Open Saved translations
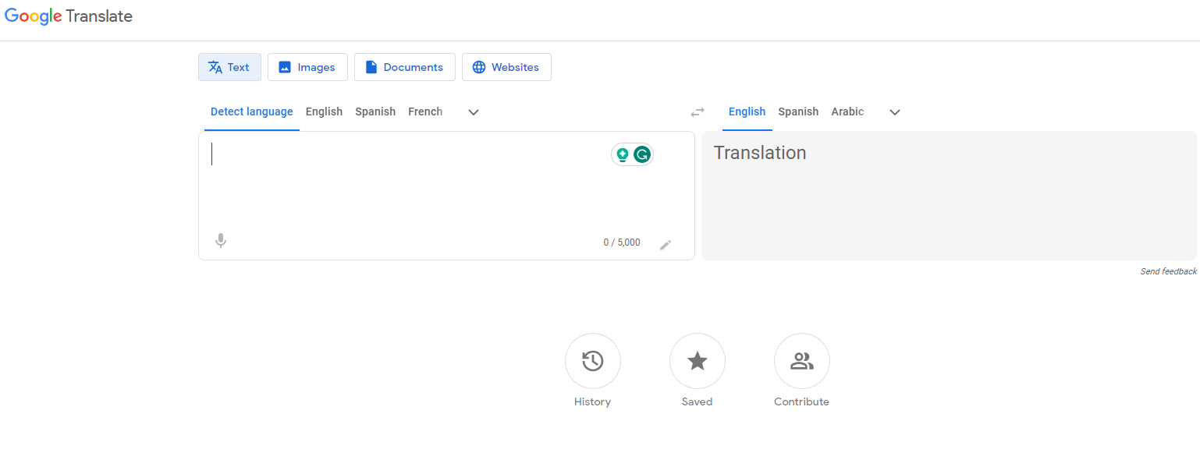The height and width of the screenshot is (474, 1200). click(x=697, y=361)
